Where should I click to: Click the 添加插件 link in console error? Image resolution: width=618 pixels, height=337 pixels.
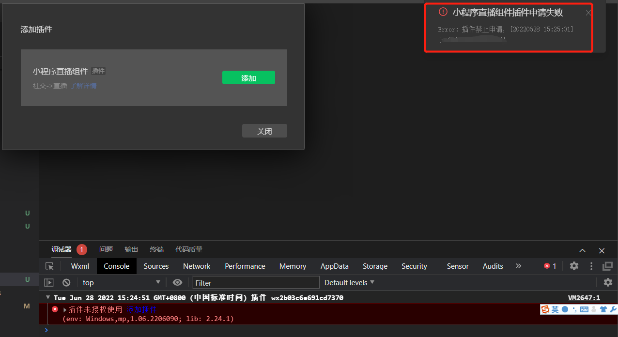point(142,310)
